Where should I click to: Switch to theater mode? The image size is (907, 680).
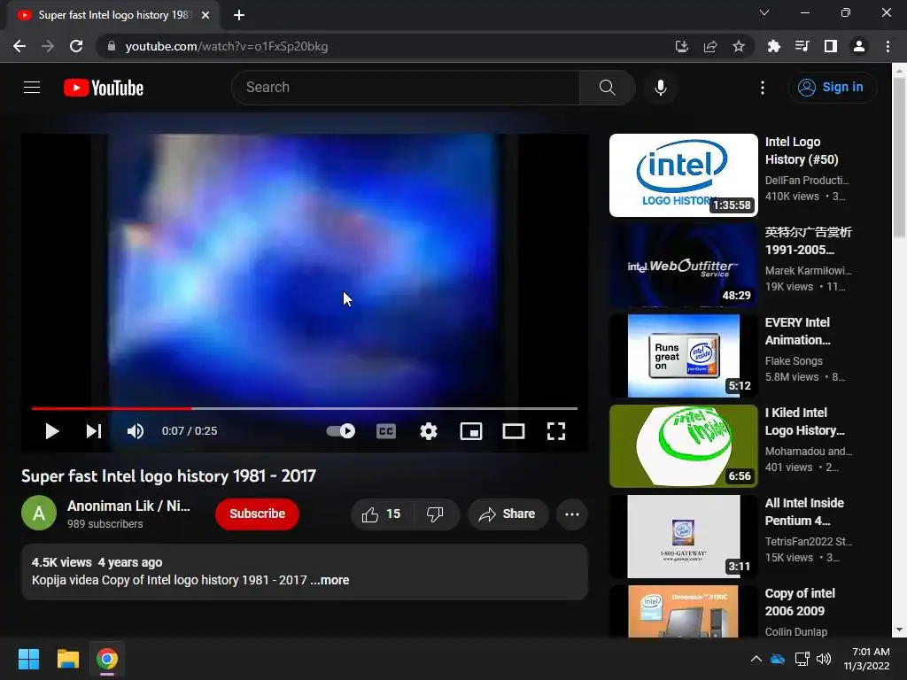[513, 431]
